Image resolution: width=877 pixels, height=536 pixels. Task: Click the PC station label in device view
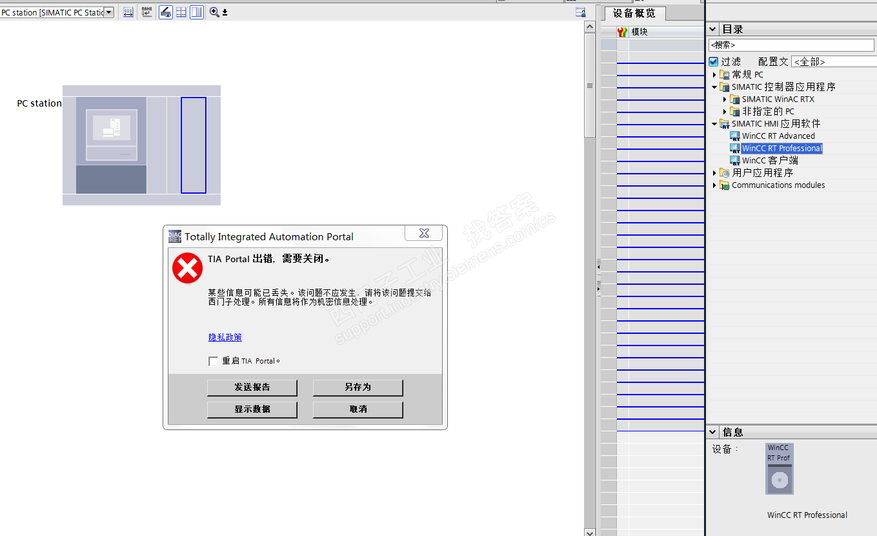39,103
